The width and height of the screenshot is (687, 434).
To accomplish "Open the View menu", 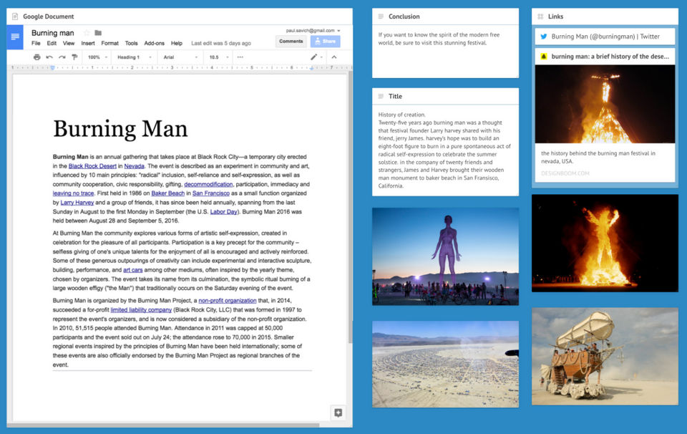I will point(69,44).
